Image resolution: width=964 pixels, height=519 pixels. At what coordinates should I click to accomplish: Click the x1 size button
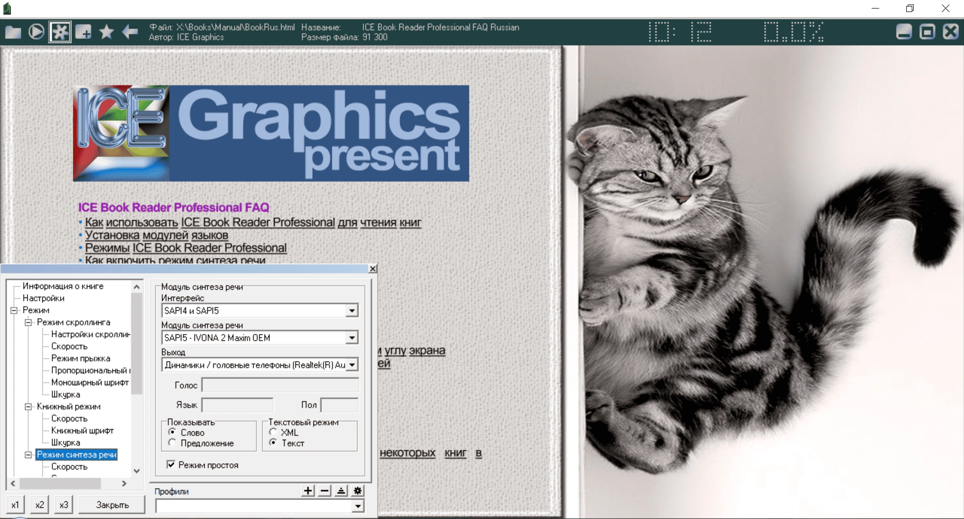click(x=15, y=505)
